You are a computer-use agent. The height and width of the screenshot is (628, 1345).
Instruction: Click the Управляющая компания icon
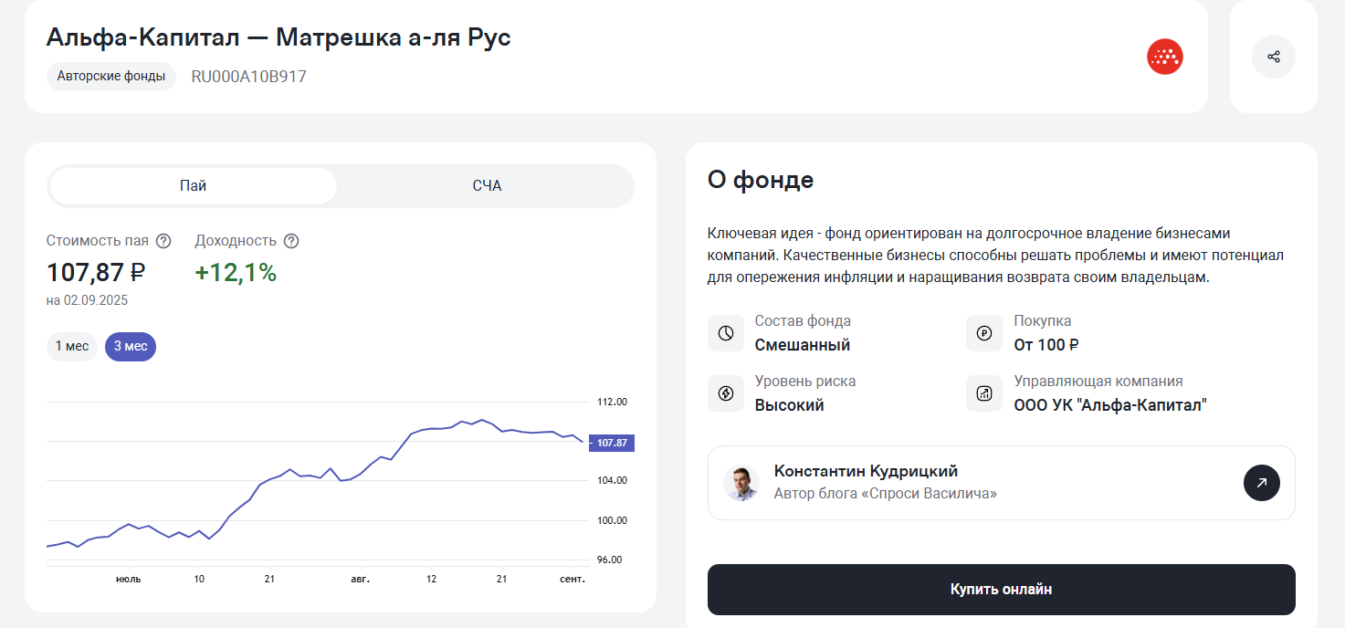[984, 393]
